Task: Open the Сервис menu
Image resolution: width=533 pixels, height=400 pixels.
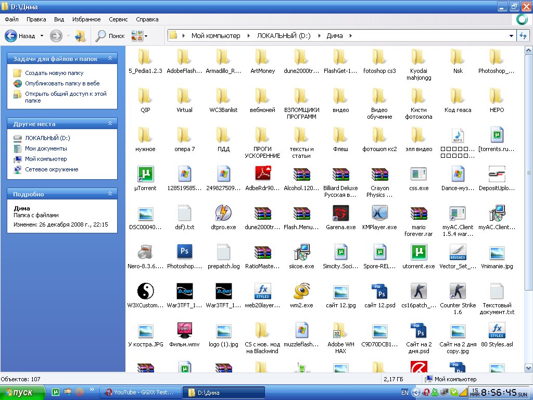Action: point(118,19)
